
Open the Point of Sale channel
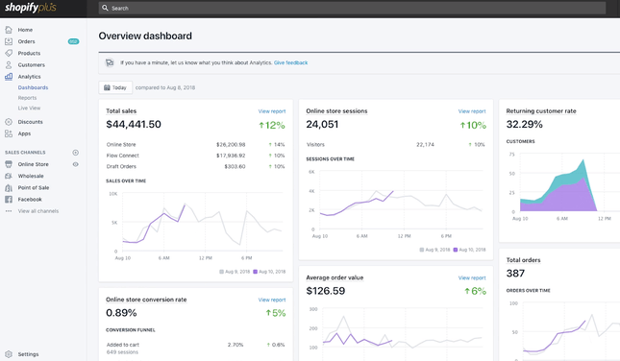[x=34, y=187]
